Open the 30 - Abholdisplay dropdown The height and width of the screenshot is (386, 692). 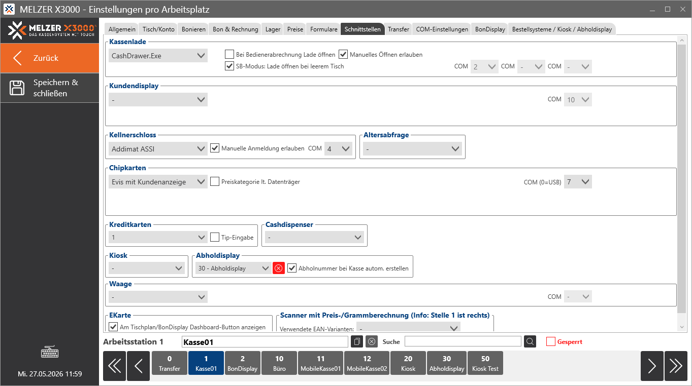click(234, 268)
